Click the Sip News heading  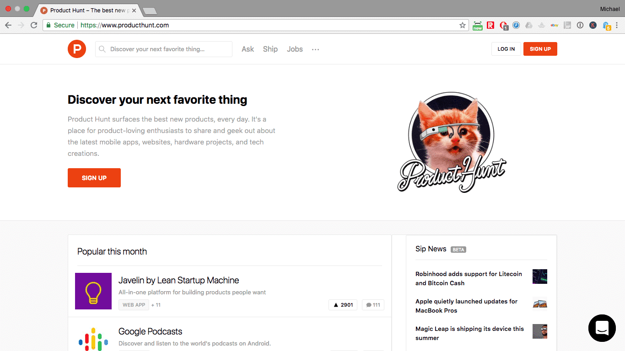pyautogui.click(x=431, y=249)
